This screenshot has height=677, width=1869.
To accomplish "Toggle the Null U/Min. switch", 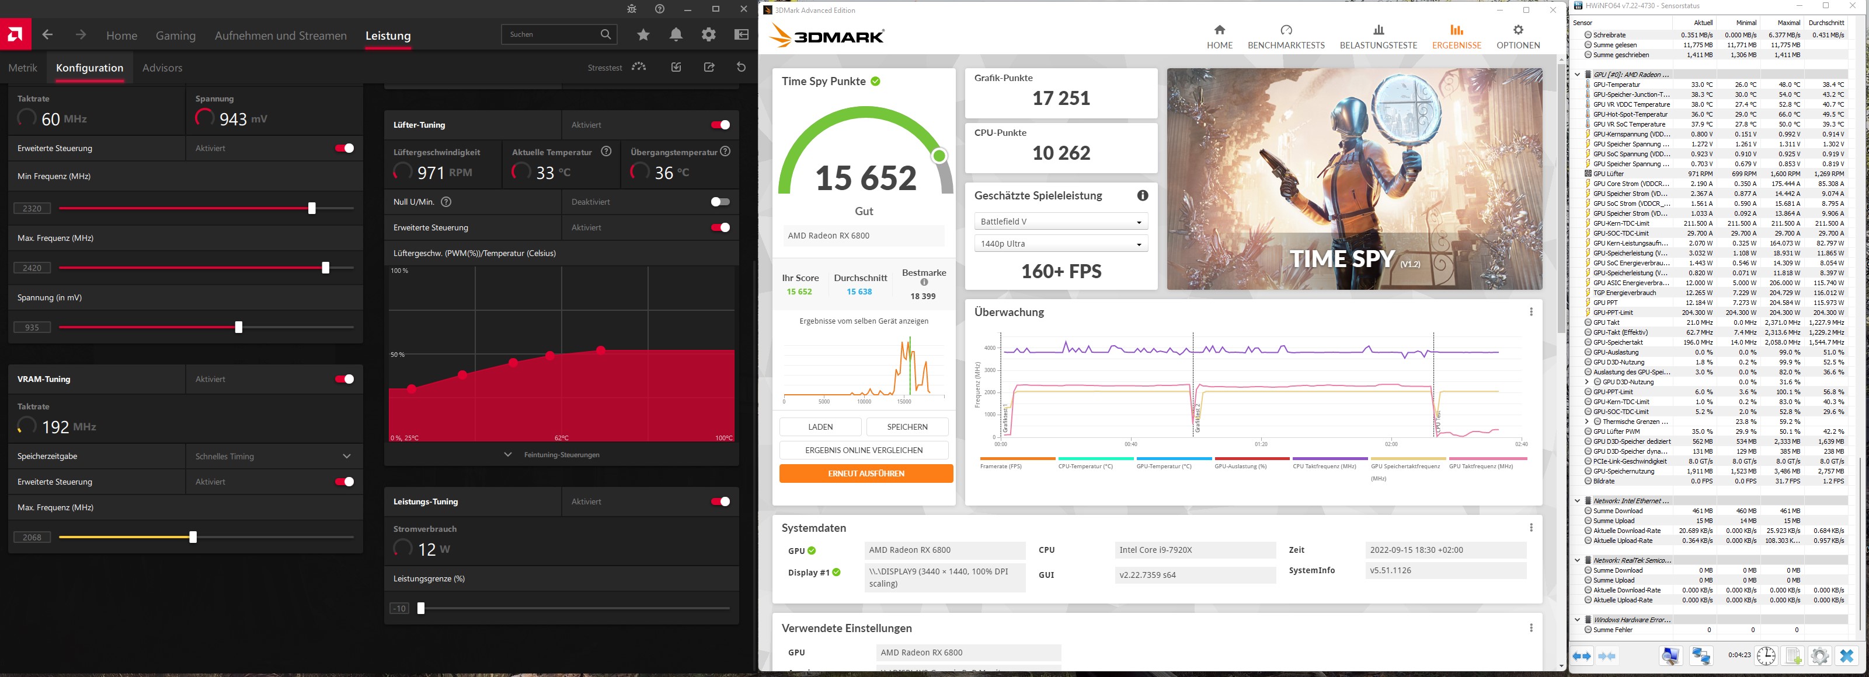I will pyautogui.click(x=720, y=202).
